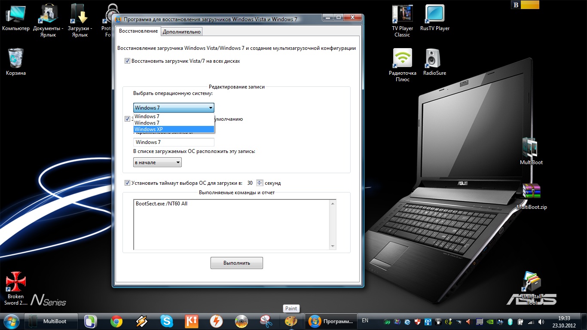Toggle the default-boot checkbox beside the open OS list
This screenshot has height=330, width=587.
pos(127,119)
